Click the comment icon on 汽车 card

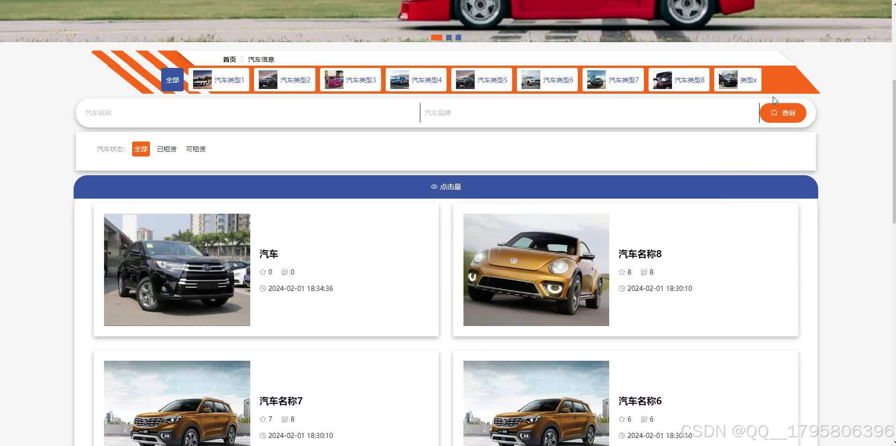pyautogui.click(x=284, y=272)
